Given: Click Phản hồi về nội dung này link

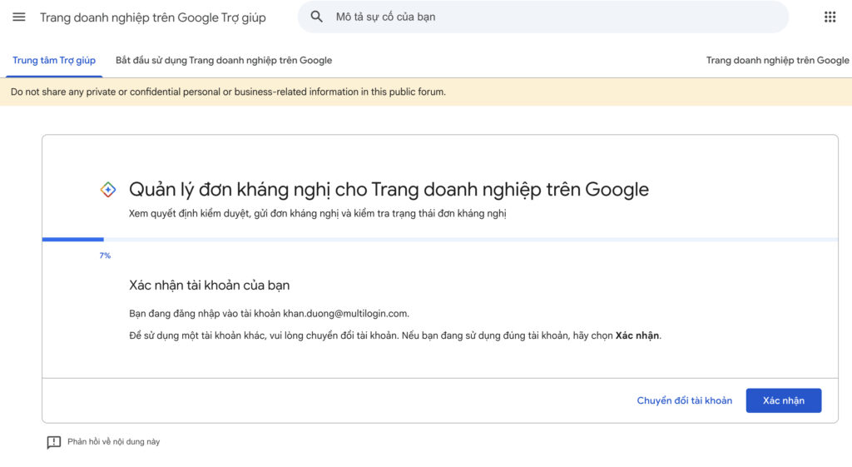Looking at the screenshot, I should click(x=113, y=442).
